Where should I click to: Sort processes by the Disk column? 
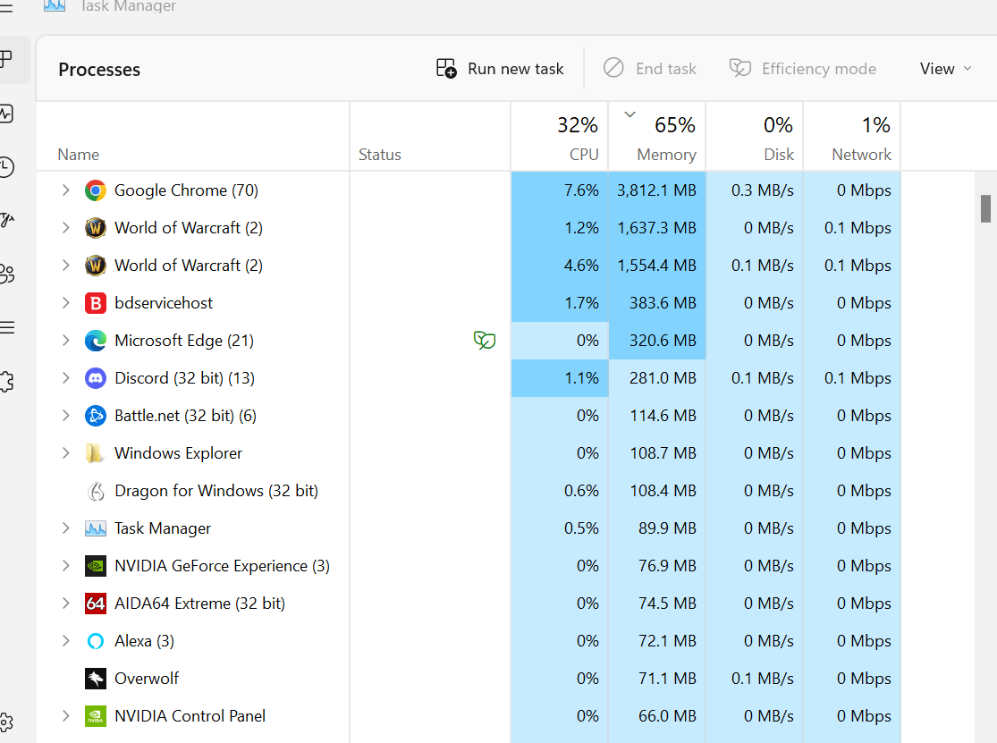pyautogui.click(x=755, y=137)
